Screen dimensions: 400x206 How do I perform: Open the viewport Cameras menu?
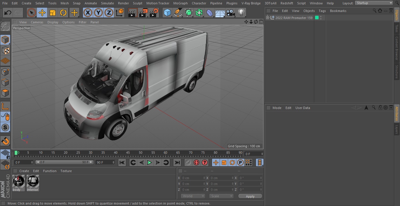pos(37,22)
